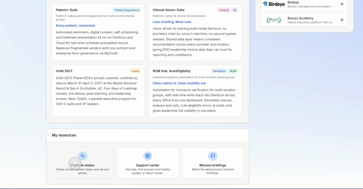Image resolution: width=363 pixels, height=189 pixels.
Task: Select the Event tag on Orbit 2027
Action: 136,71
